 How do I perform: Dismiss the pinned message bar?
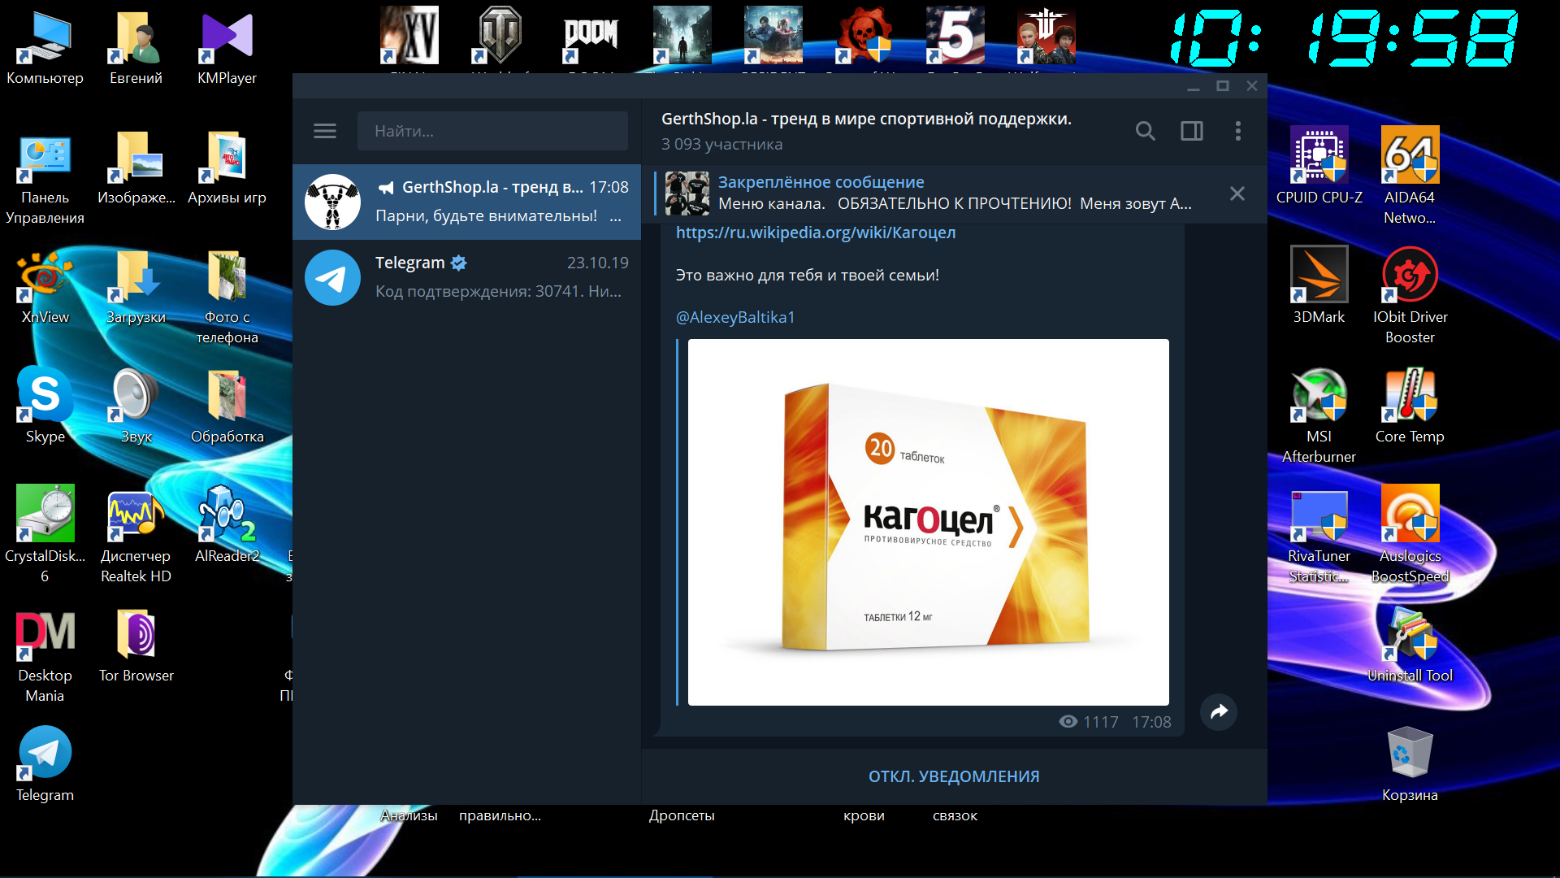click(x=1237, y=193)
